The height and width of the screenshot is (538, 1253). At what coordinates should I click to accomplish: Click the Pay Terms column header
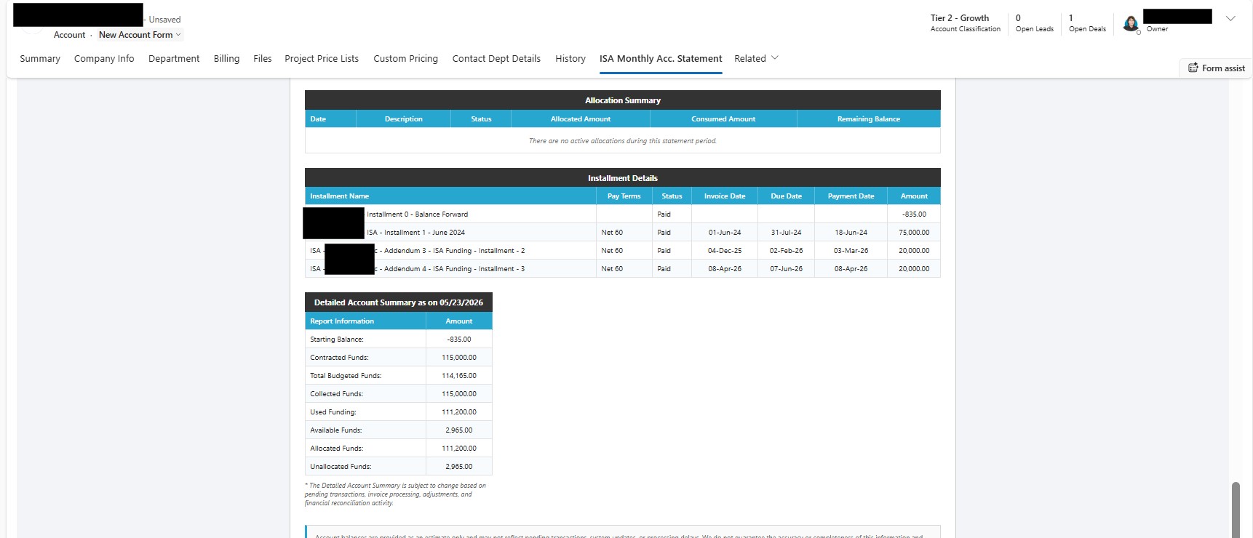(x=624, y=196)
